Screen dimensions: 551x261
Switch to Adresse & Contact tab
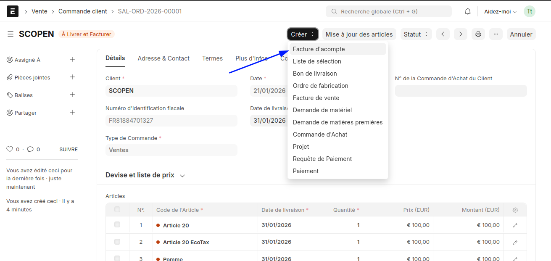point(163,58)
